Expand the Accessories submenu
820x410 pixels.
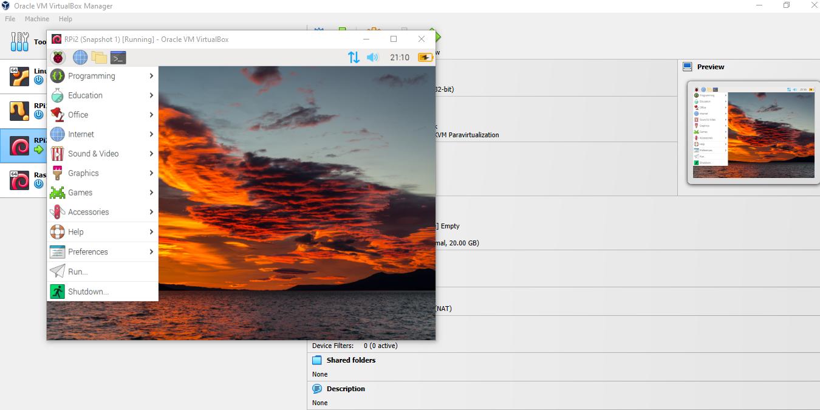[90, 211]
